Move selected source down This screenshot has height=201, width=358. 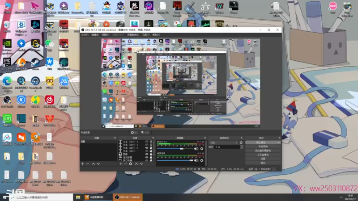tap(141, 163)
